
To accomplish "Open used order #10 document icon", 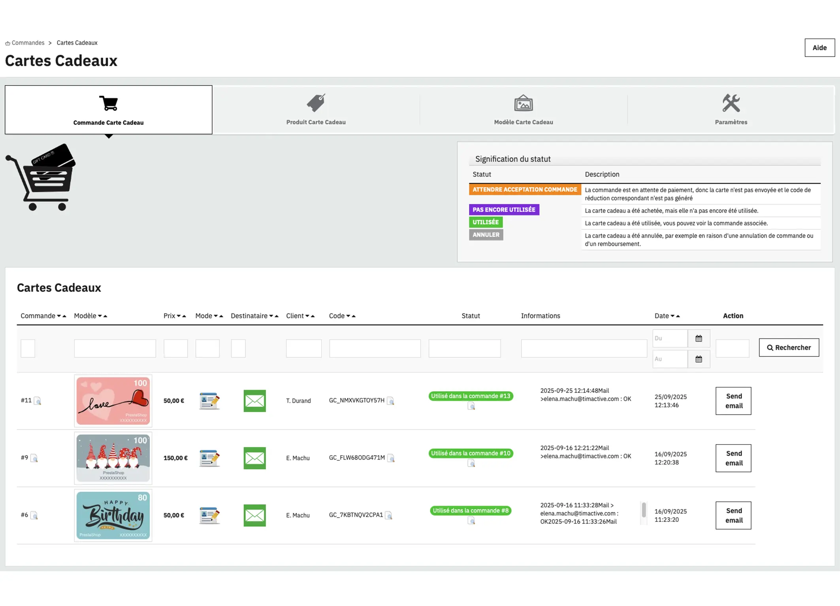I will coord(471,463).
